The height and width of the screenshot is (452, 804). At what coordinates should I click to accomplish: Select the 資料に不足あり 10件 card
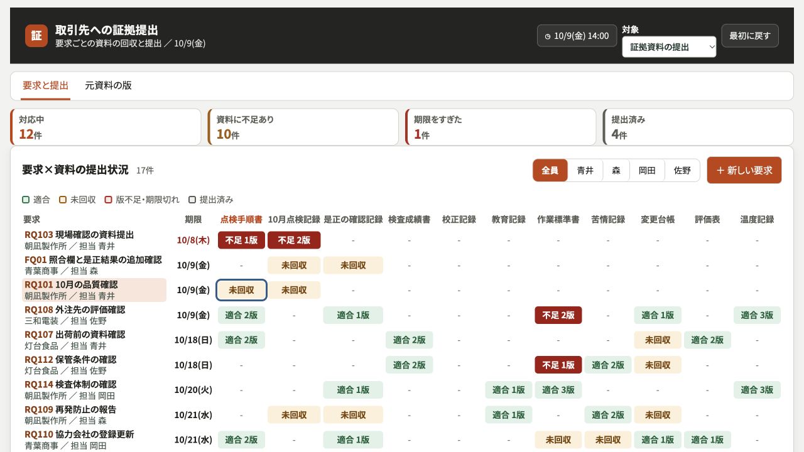(x=303, y=127)
